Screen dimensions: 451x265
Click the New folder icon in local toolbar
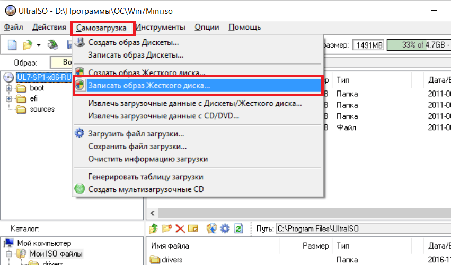point(167,229)
